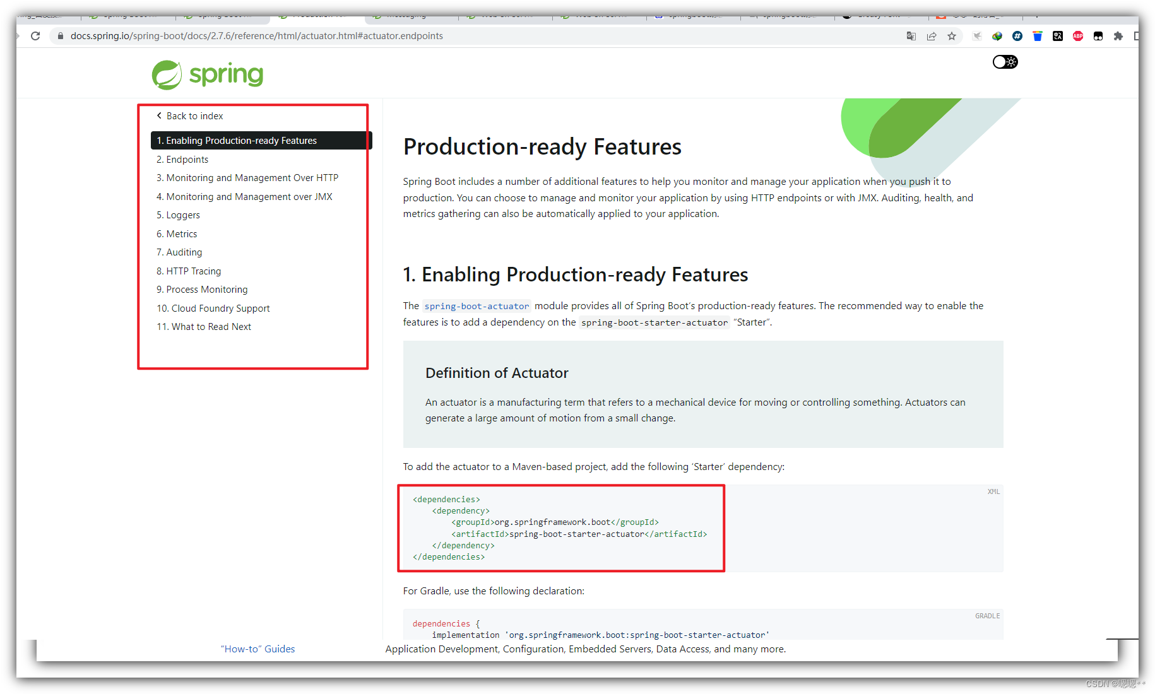1155x694 pixels.
Task: Select '1. Enabling Production-ready Features' in sidebar
Action: (261, 140)
